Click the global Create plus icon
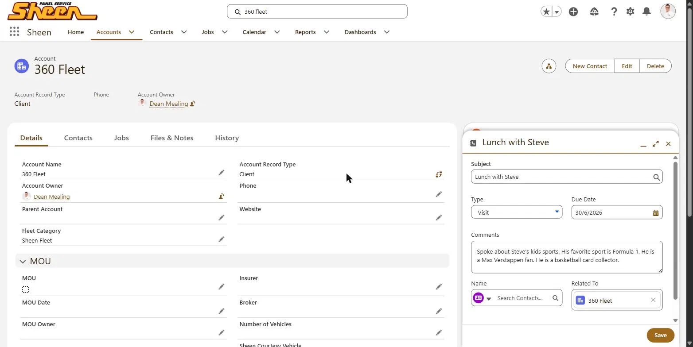693x347 pixels. pos(573,12)
